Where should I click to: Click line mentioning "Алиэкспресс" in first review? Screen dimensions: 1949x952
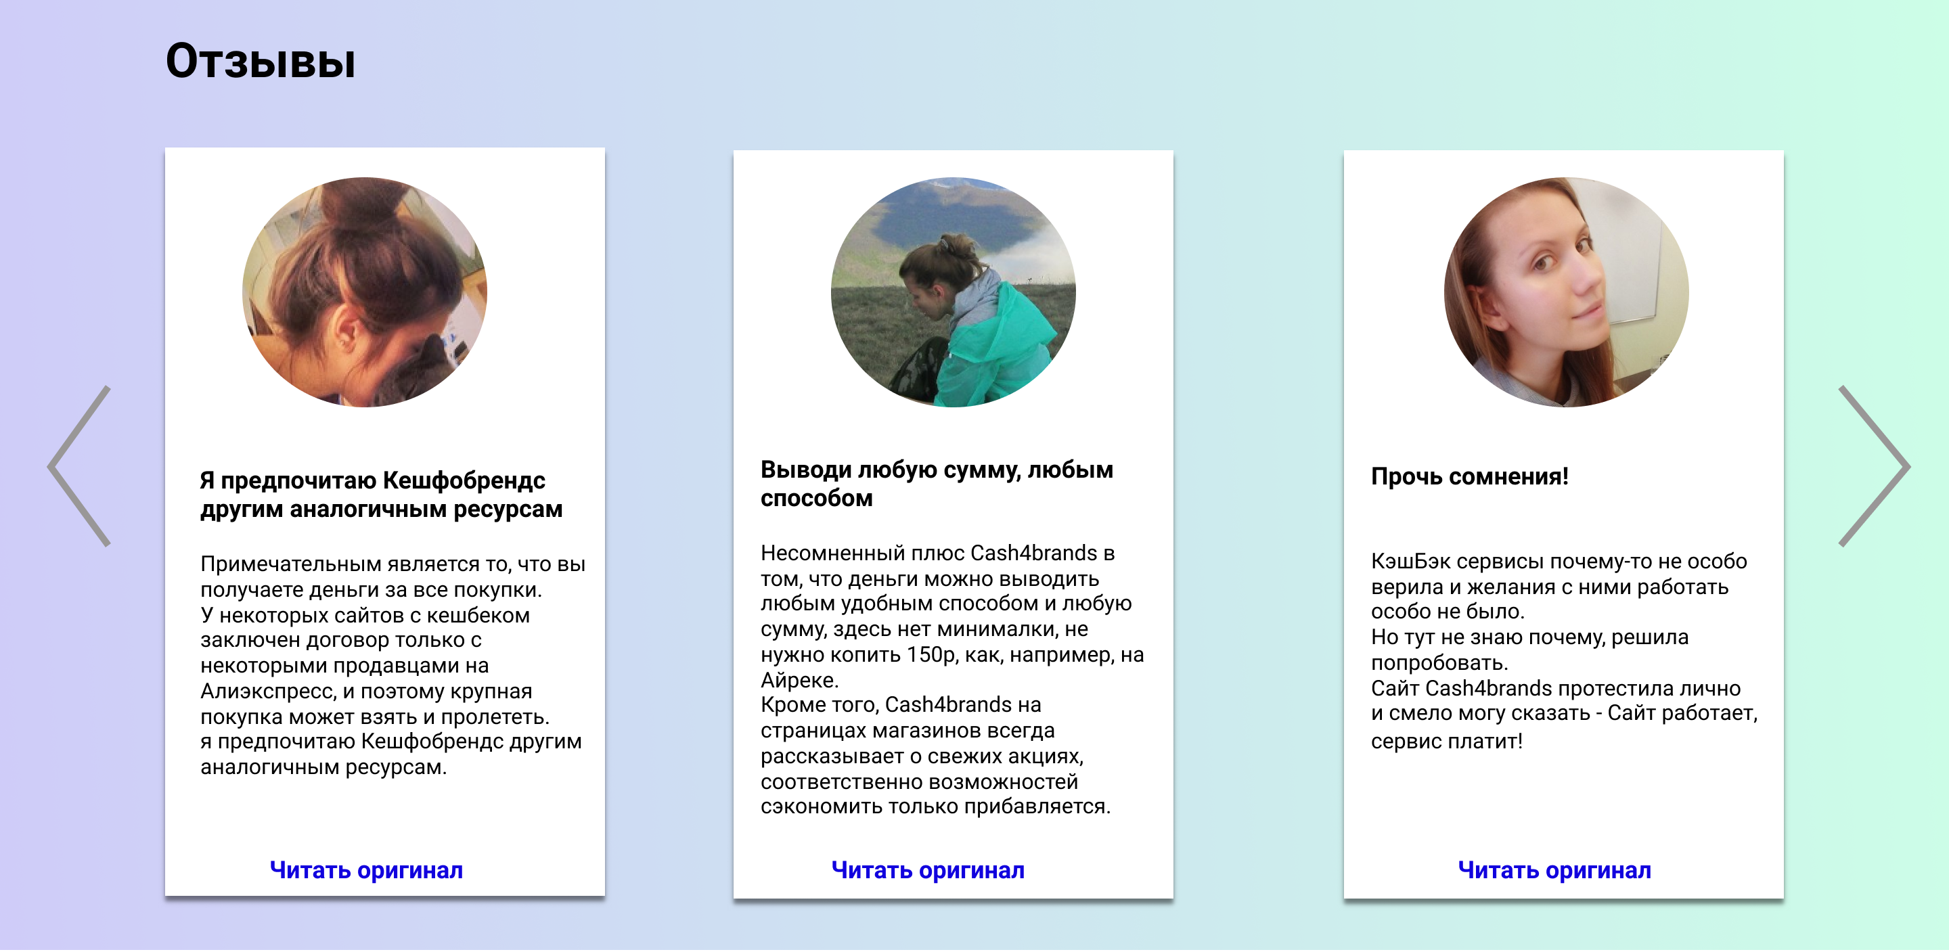pyautogui.click(x=366, y=691)
